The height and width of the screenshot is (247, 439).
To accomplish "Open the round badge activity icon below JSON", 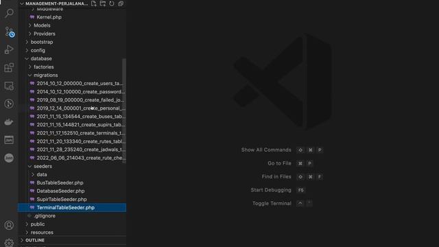I will pyautogui.click(x=9, y=158).
